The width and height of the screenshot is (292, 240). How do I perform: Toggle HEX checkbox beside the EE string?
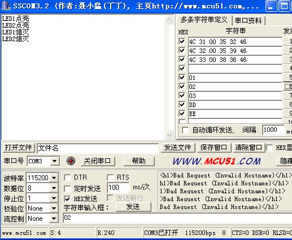point(182,113)
